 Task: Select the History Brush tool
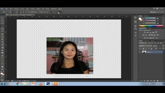tap(2, 42)
